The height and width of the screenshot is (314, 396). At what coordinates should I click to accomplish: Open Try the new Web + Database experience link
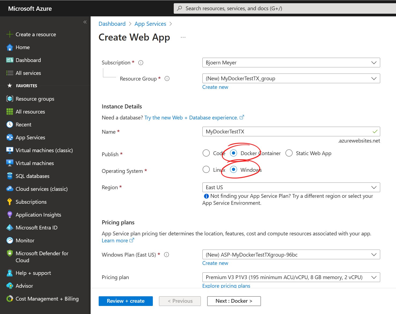pos(194,118)
